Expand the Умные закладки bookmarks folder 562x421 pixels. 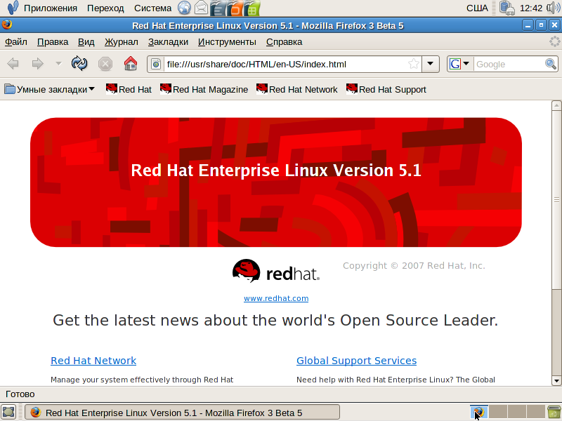click(50, 89)
